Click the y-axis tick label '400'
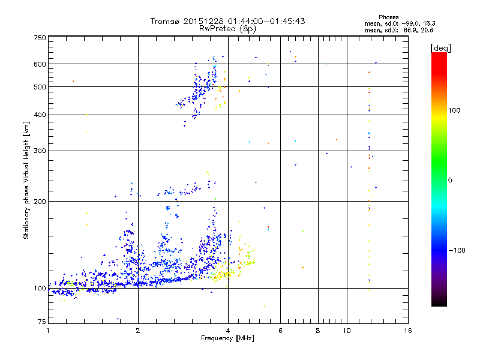480x360 pixels. [x=40, y=115]
